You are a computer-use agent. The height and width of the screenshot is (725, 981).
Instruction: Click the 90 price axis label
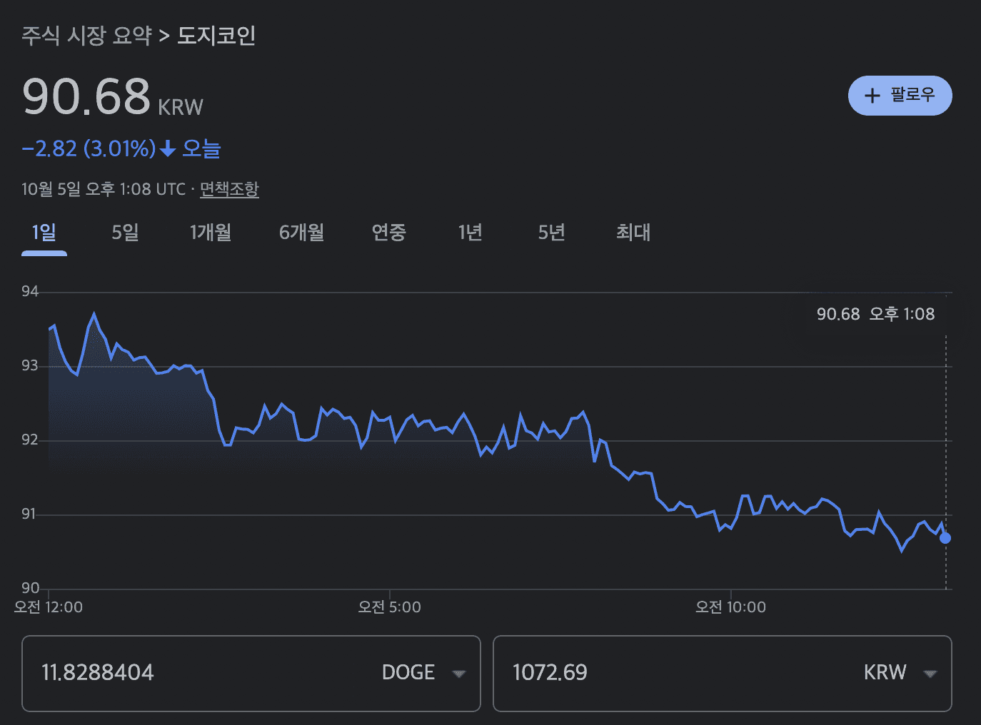pyautogui.click(x=31, y=588)
